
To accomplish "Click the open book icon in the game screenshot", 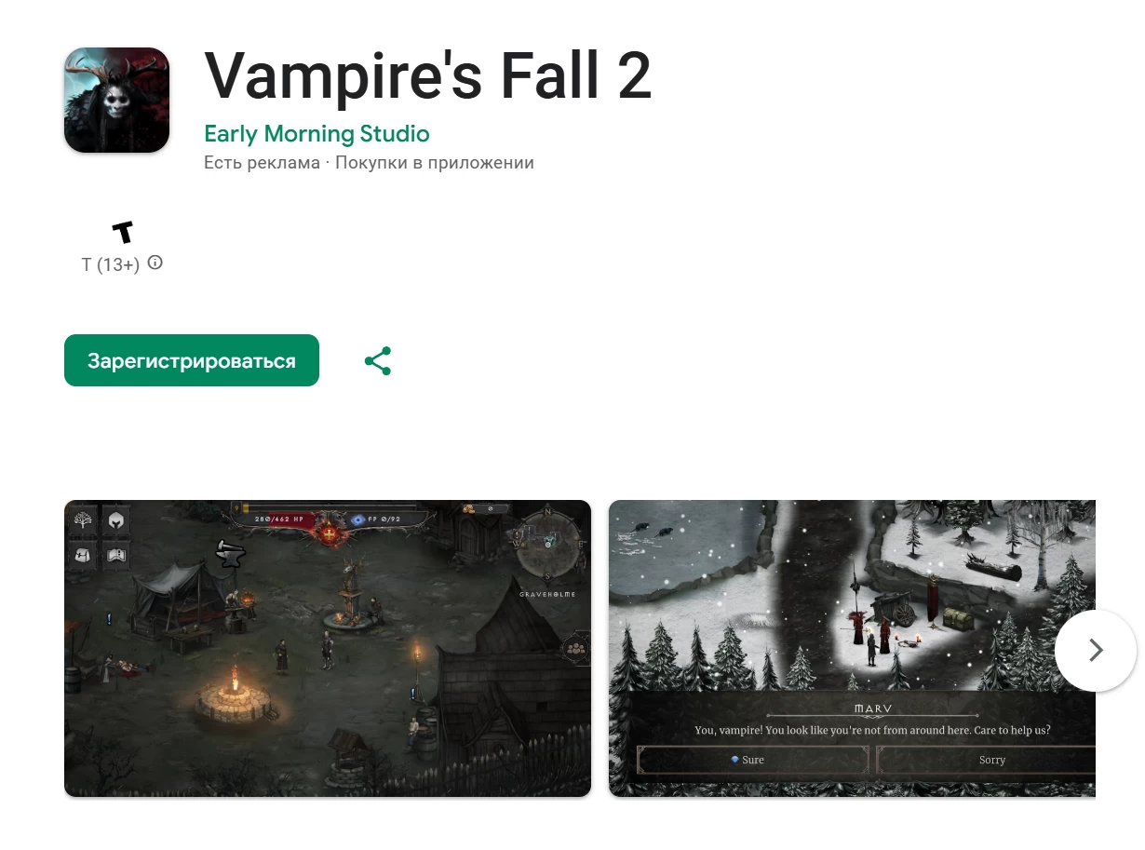I will point(116,556).
